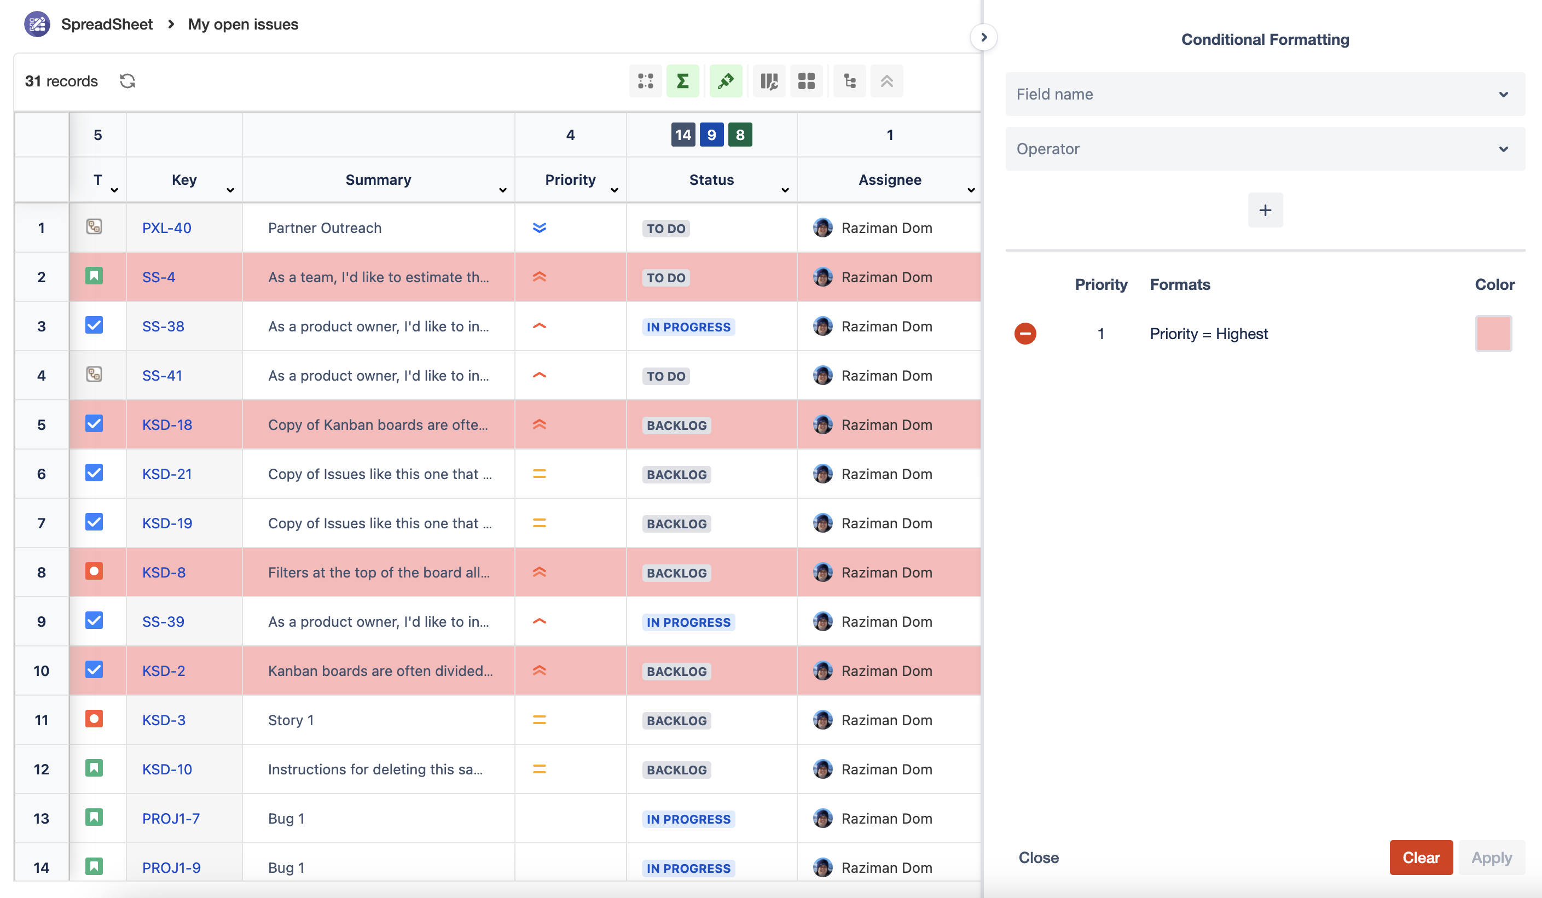Open issue link KSD-18
Image resolution: width=1542 pixels, height=898 pixels.
coord(167,424)
